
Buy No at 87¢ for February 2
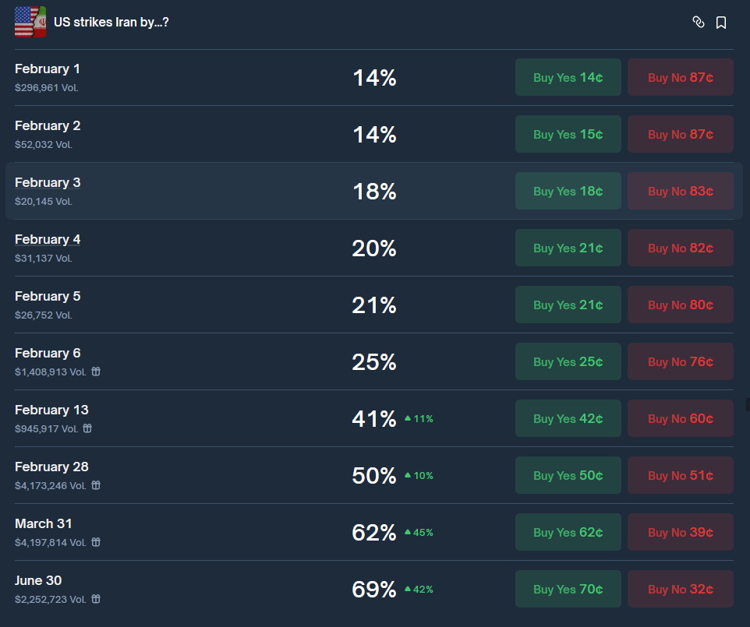click(x=680, y=134)
